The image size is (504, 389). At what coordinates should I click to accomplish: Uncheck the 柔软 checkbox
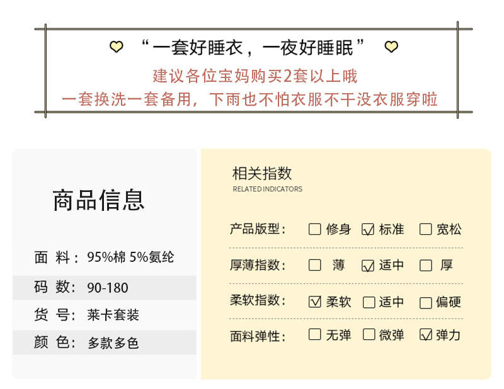[x=315, y=302]
